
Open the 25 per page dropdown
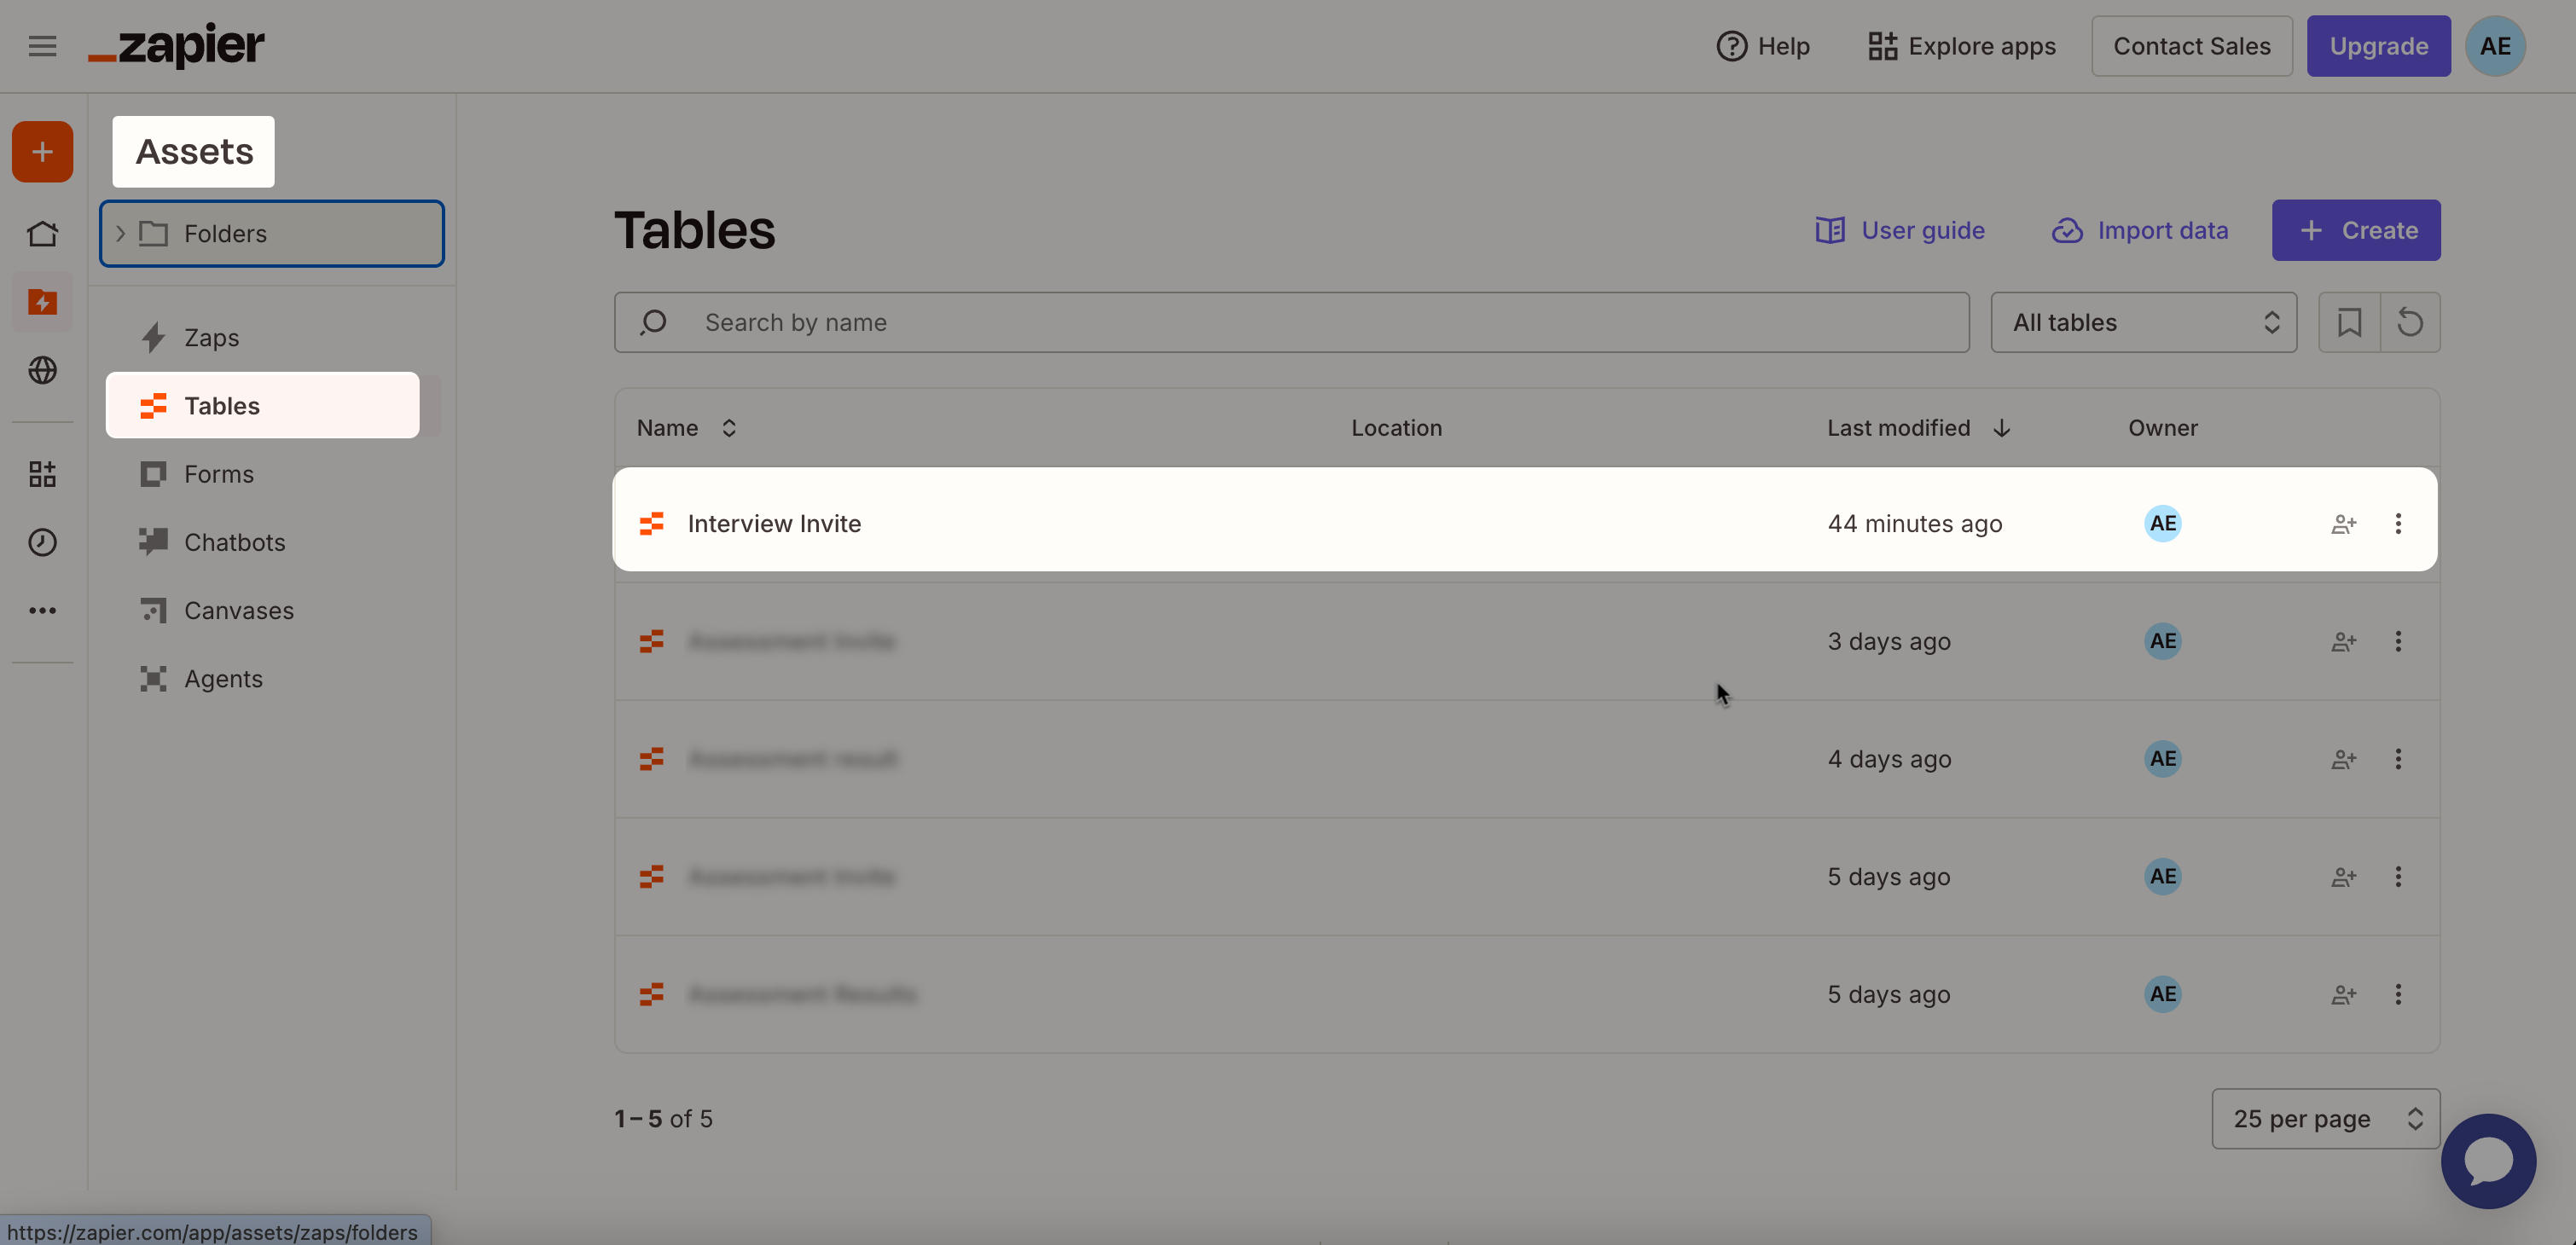click(2325, 1119)
